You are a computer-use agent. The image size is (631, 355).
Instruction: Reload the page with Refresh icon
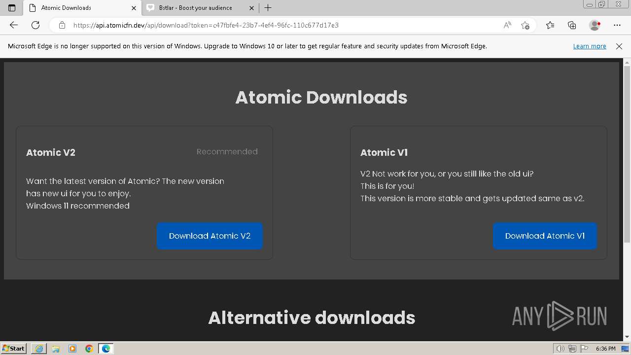35,25
